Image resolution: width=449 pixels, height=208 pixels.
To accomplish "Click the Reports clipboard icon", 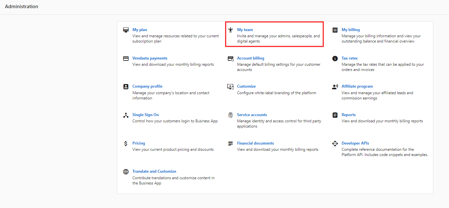I will (335, 115).
